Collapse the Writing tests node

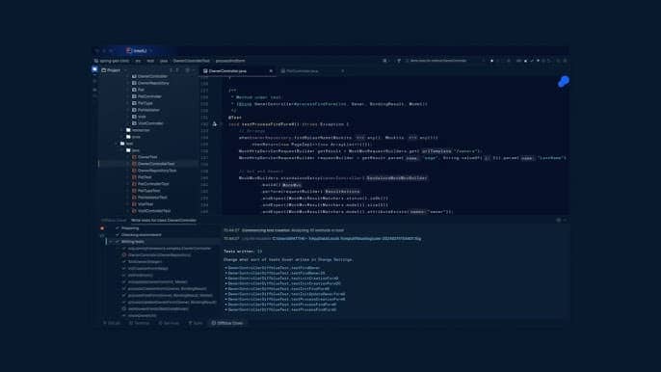[x=111, y=242]
